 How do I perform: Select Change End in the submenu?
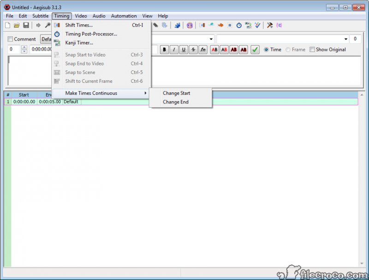[180, 102]
